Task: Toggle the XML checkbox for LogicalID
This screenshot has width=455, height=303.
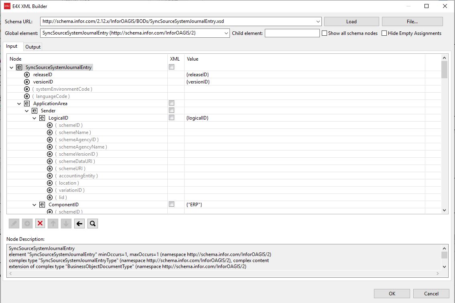Action: 172,117
